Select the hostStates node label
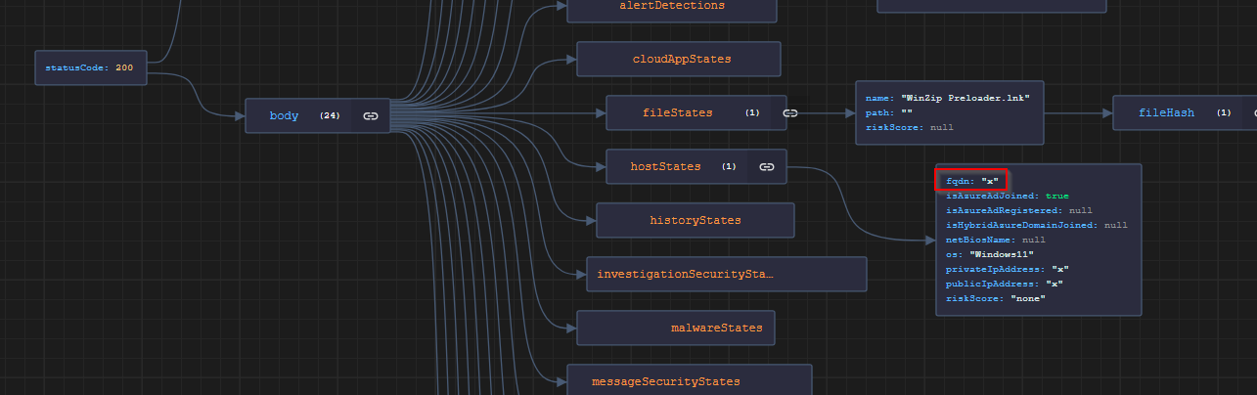The width and height of the screenshot is (1257, 395). point(665,167)
